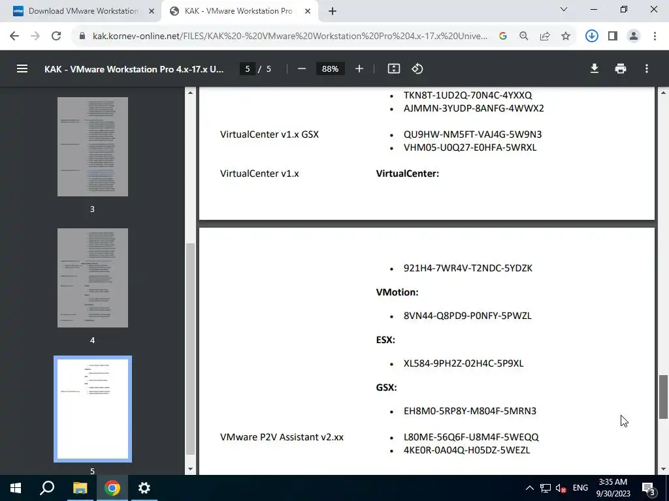The width and height of the screenshot is (669, 501).
Task: View site information lock icon
Action: [x=82, y=36]
